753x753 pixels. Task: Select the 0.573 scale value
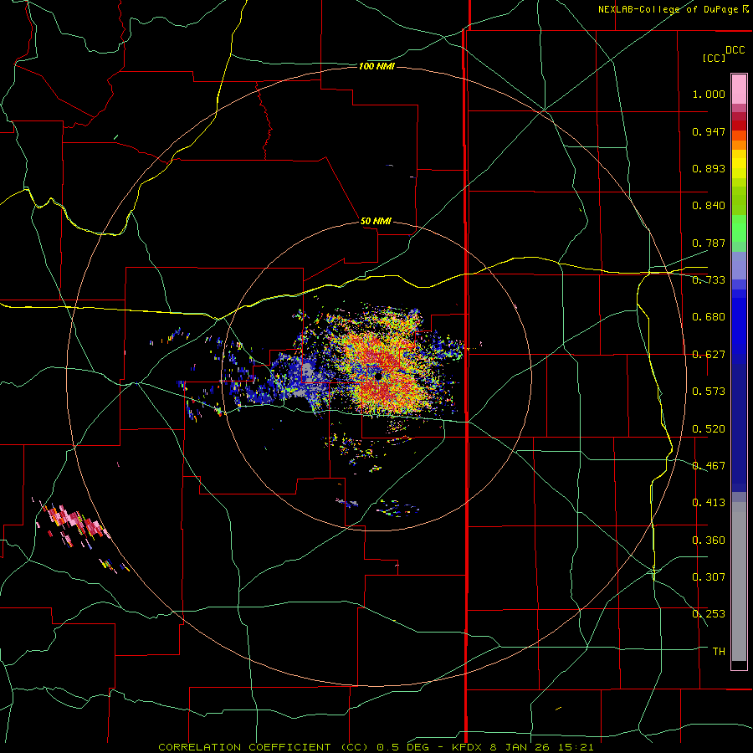[x=709, y=392]
